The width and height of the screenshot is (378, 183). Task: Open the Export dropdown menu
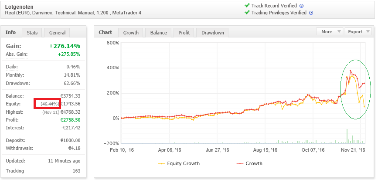coord(358,32)
